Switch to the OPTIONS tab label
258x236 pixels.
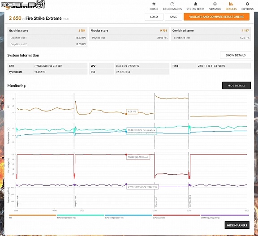[247, 9]
